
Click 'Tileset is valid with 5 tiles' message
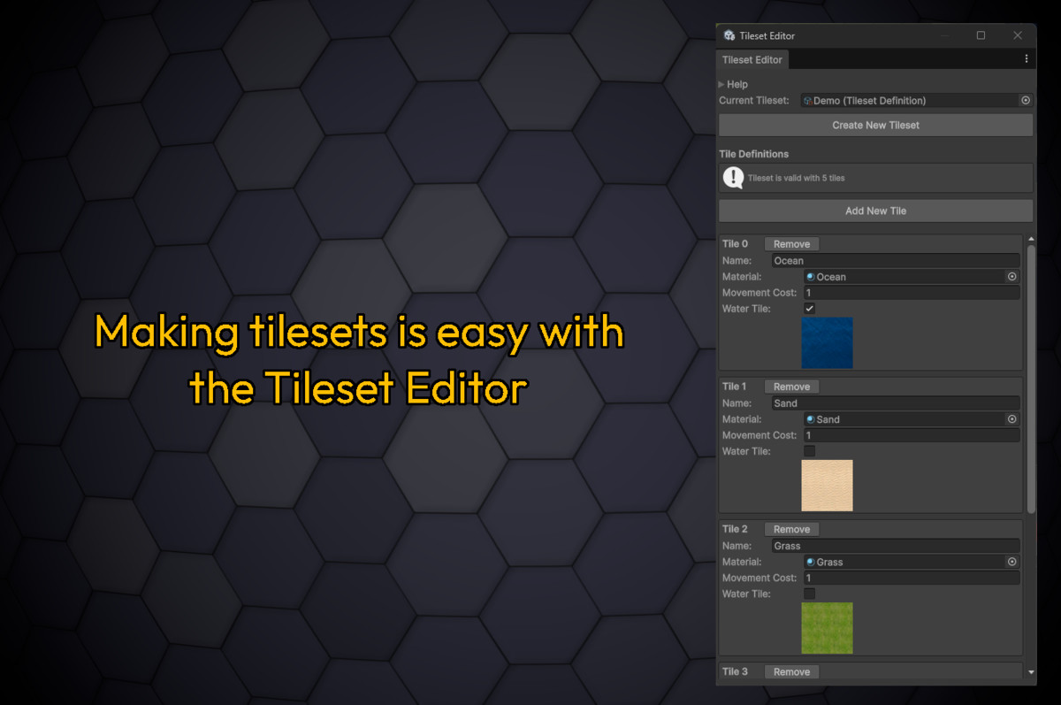796,178
